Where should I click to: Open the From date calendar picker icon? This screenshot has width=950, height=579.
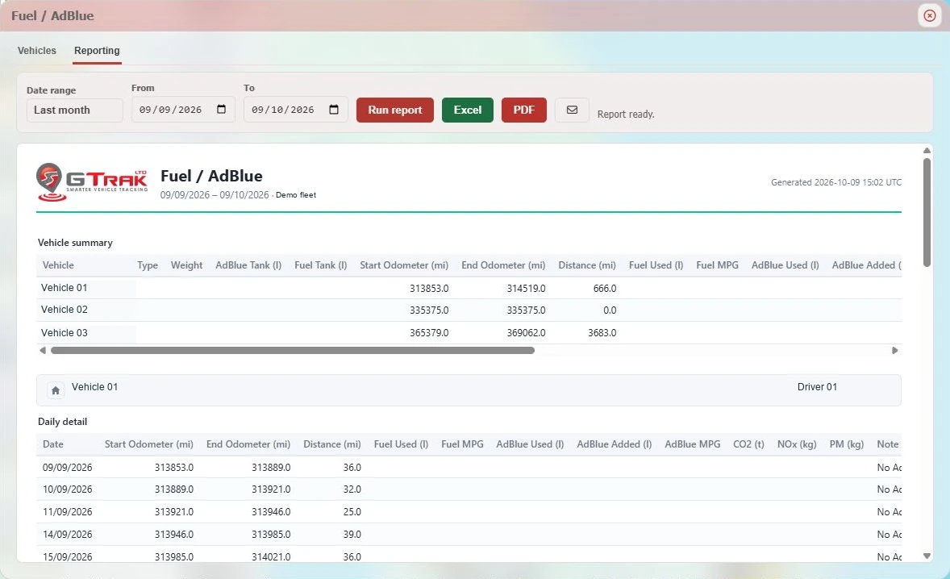tap(221, 110)
